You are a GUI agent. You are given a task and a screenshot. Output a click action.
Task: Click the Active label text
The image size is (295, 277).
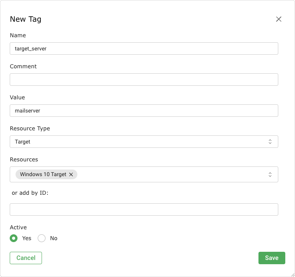[x=18, y=227]
